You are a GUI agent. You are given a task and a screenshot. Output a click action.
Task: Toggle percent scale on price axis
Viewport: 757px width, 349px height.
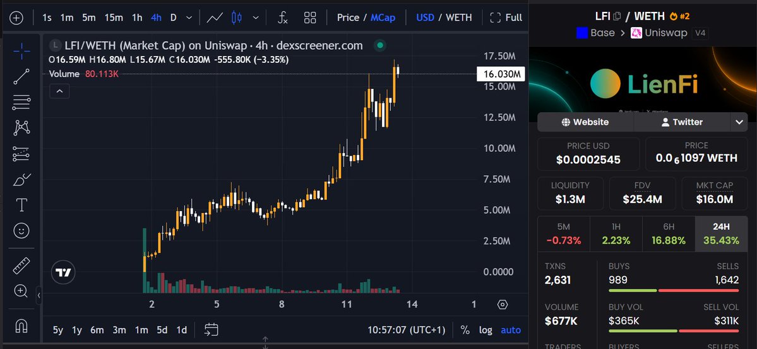(x=465, y=330)
